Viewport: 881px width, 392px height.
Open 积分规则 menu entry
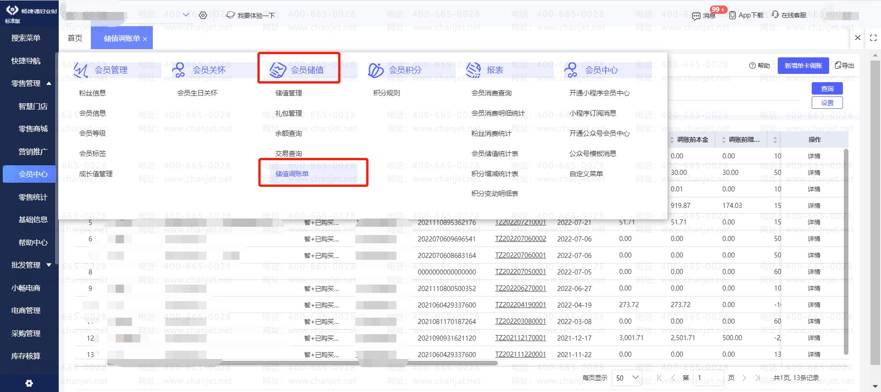click(x=386, y=93)
